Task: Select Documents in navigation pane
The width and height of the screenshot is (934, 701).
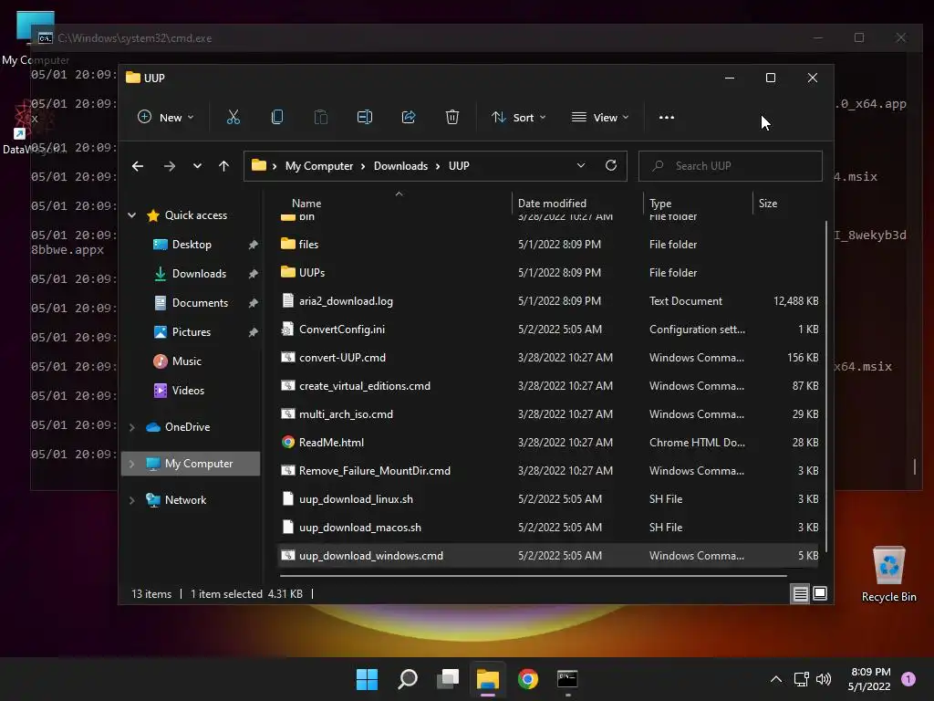Action: coord(200,303)
